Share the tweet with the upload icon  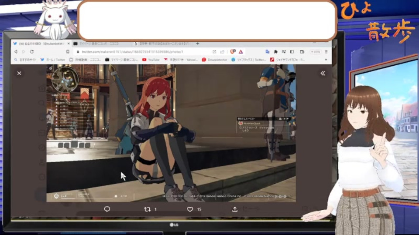click(x=235, y=209)
